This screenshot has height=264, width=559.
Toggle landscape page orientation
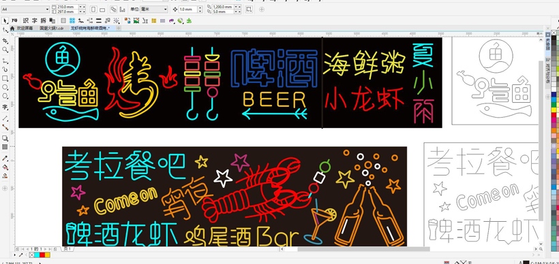[102, 10]
